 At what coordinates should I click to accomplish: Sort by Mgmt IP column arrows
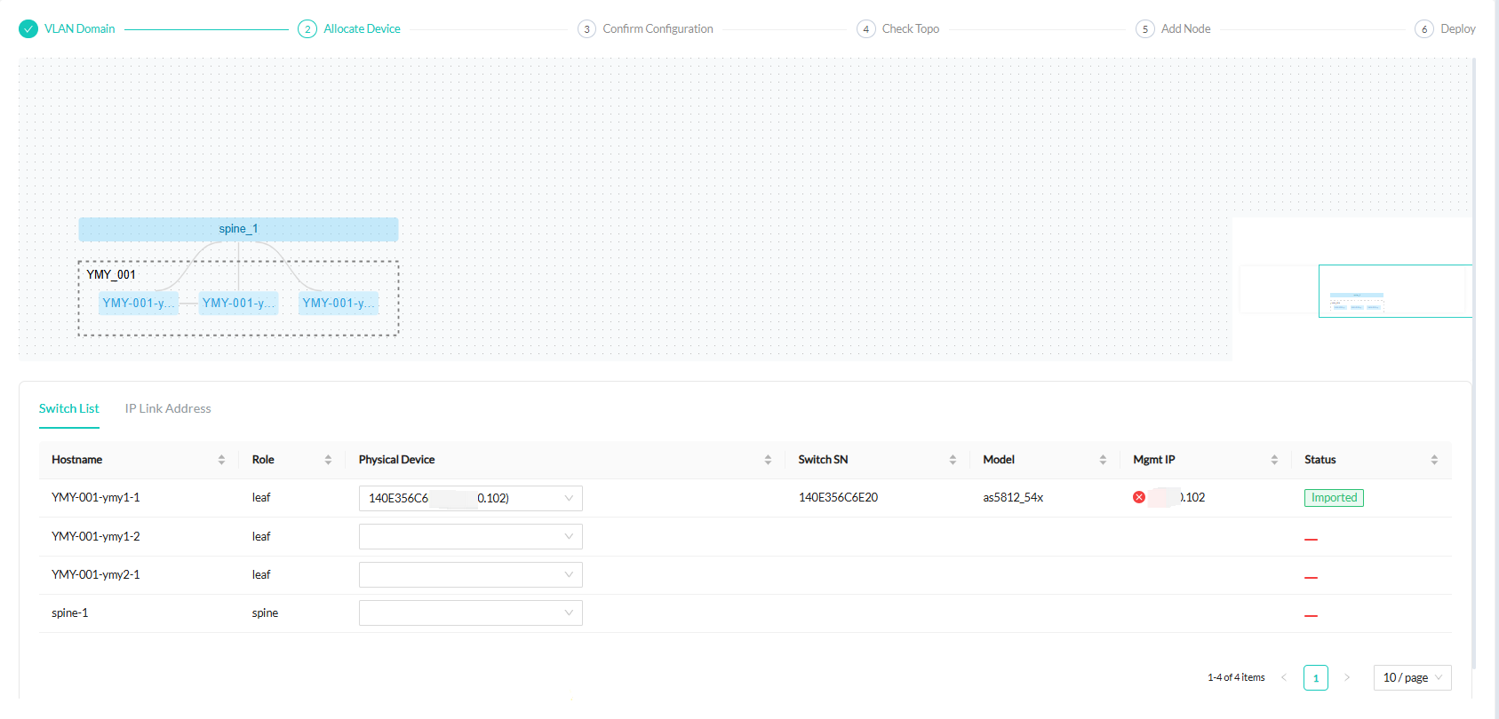point(1274,460)
